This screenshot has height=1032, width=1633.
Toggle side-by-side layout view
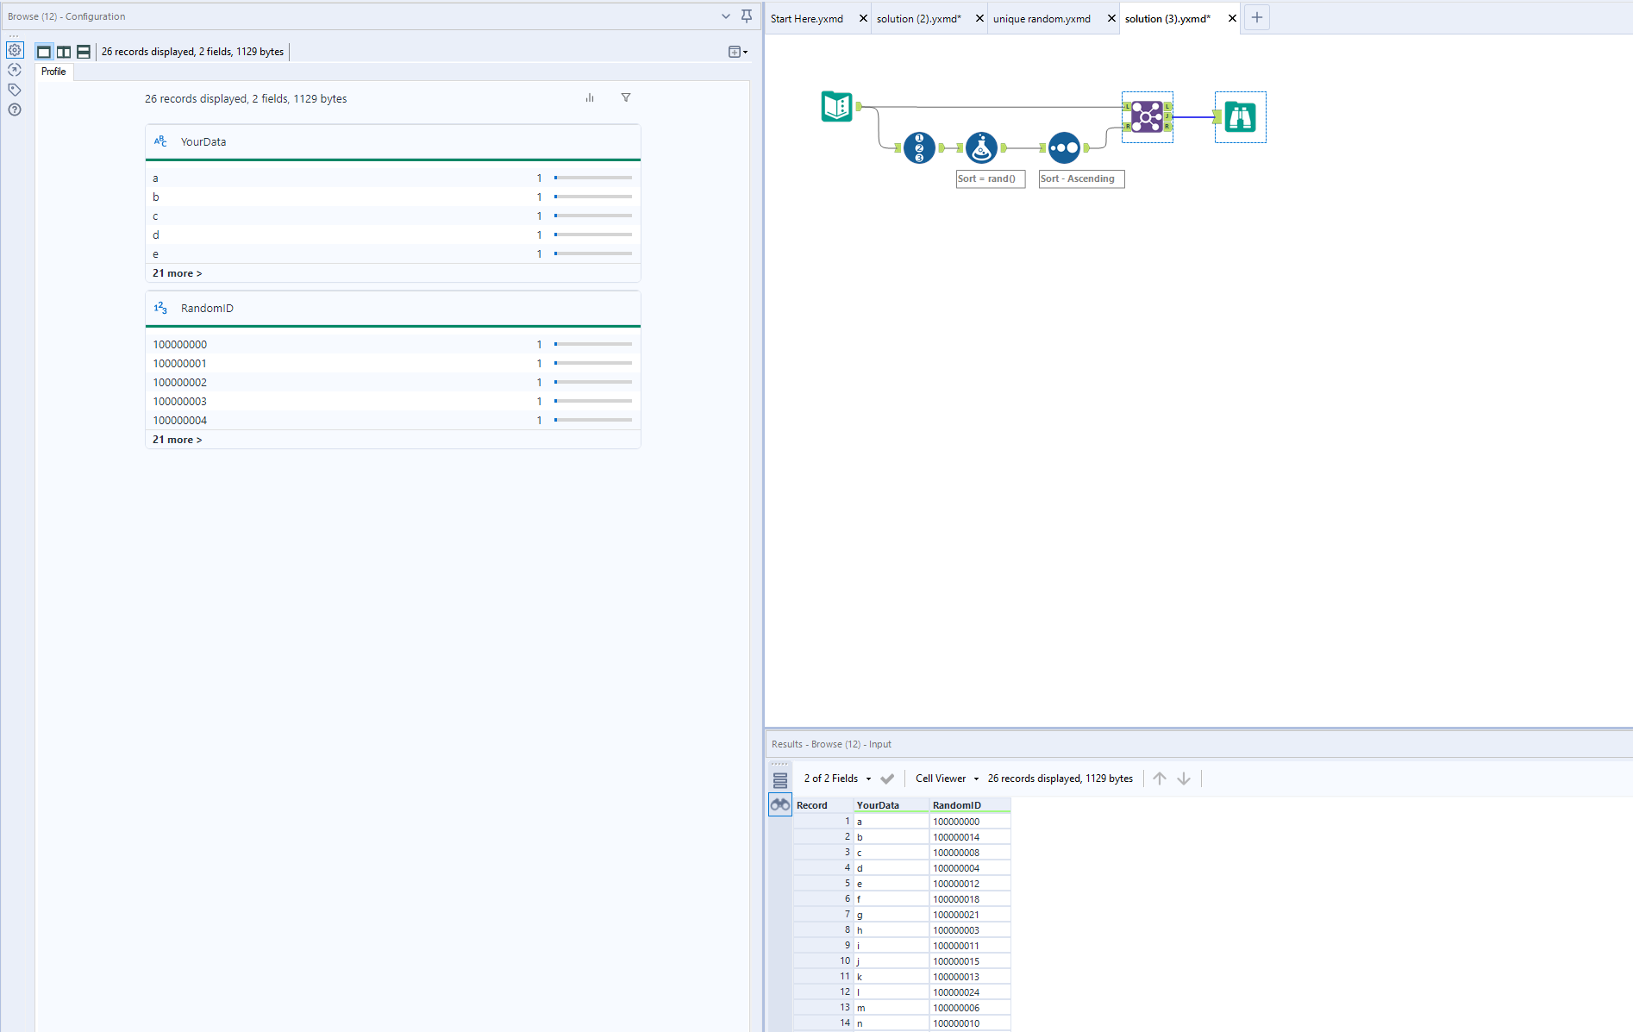click(64, 51)
